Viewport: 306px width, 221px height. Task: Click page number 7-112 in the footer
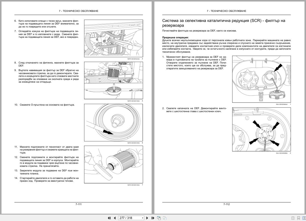point(226,204)
